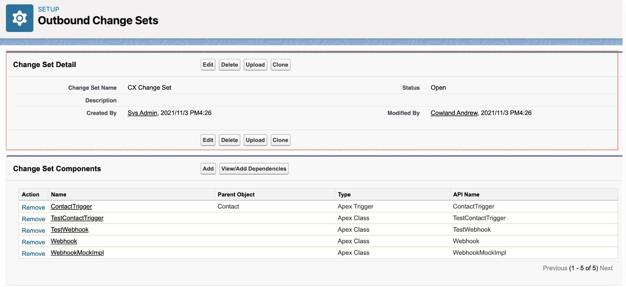Click the Setup gear icon
Image resolution: width=626 pixels, height=287 pixels.
point(19,18)
